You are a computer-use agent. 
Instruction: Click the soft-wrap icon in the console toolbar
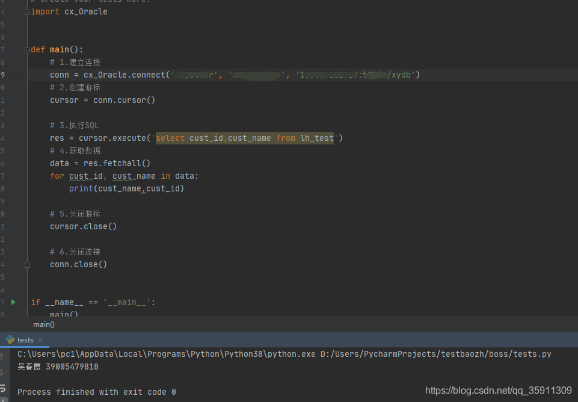coord(2,388)
